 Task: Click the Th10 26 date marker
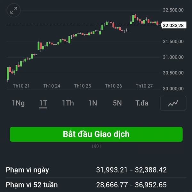[x=114, y=86]
